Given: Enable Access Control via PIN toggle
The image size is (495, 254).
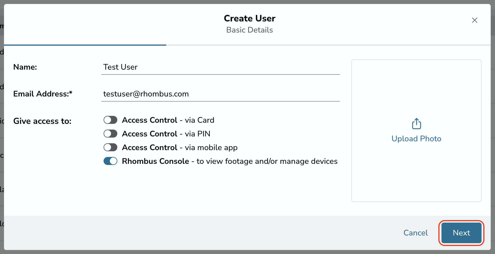Looking at the screenshot, I should (x=110, y=134).
